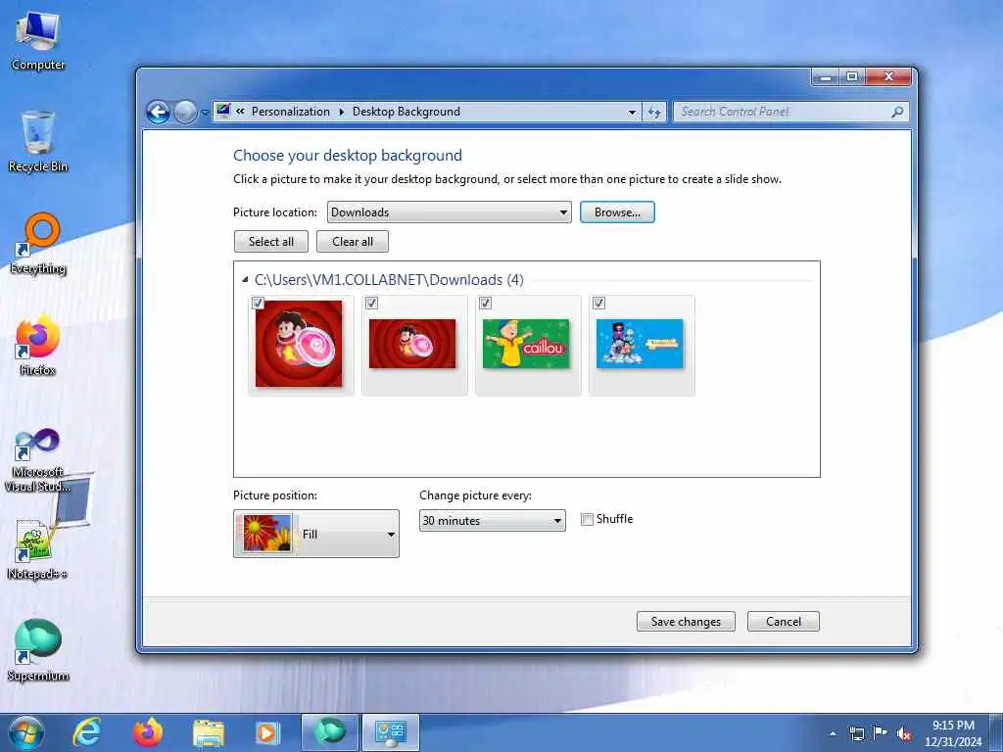The height and width of the screenshot is (752, 1003).
Task: Click the muted volume tray icon
Action: 903,734
